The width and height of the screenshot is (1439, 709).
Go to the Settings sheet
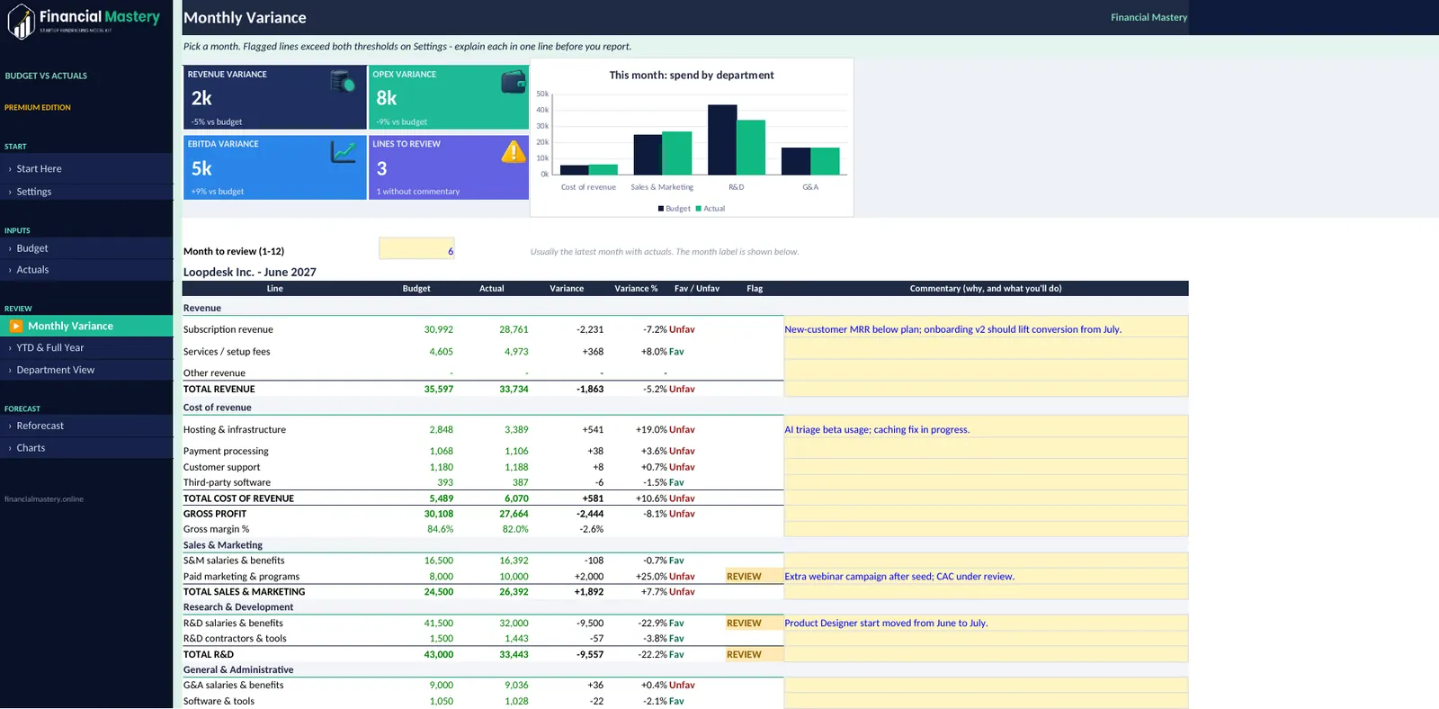(86, 192)
